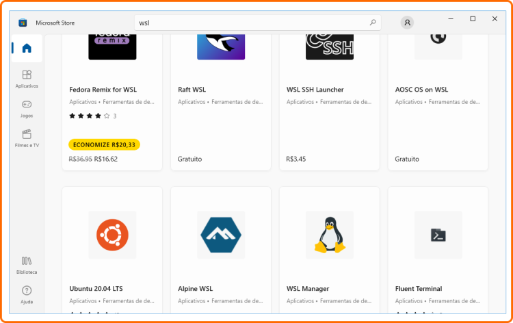The height and width of the screenshot is (323, 513).
Task: Open Alpine WSL title
Action: (x=196, y=289)
